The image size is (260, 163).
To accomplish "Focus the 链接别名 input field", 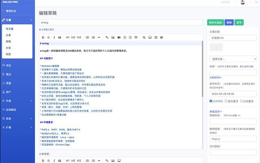I will 233,122.
